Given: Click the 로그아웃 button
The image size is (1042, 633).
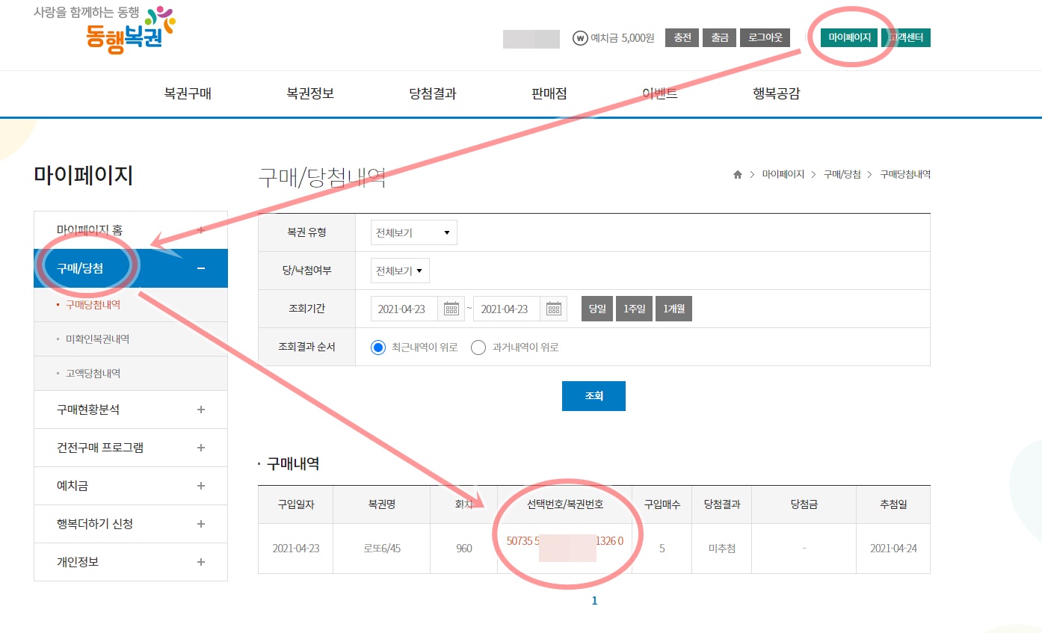Looking at the screenshot, I should (x=765, y=38).
